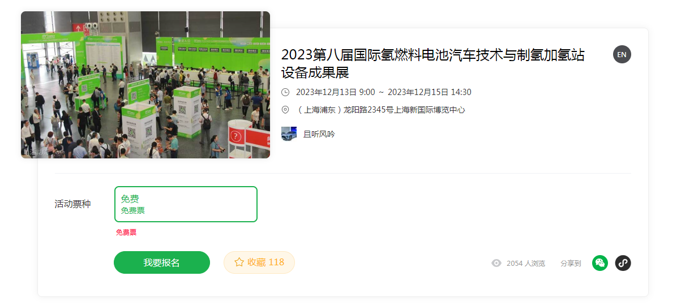Open the 且听风吟 organizer avatar
Screen dimensions: 681x306
point(289,134)
